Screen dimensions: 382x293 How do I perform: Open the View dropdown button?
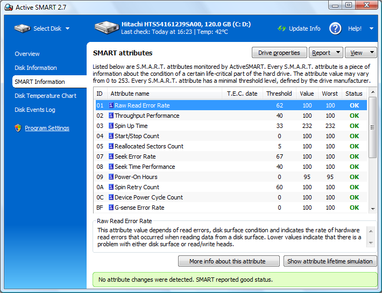pyautogui.click(x=361, y=53)
